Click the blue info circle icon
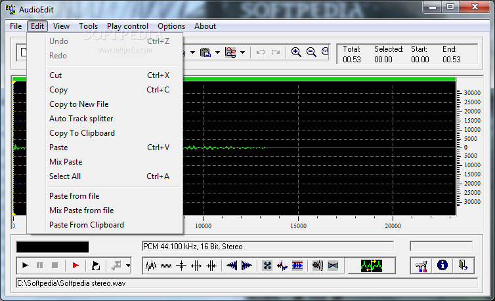Screen dimensions: 495x301 [x=442, y=265]
